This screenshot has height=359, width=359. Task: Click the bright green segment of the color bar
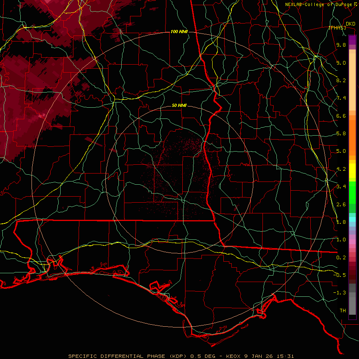coord(352,193)
